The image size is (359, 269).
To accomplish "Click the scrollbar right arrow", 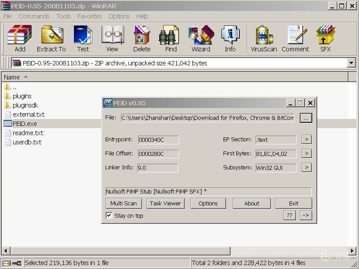I will coord(352,251).
